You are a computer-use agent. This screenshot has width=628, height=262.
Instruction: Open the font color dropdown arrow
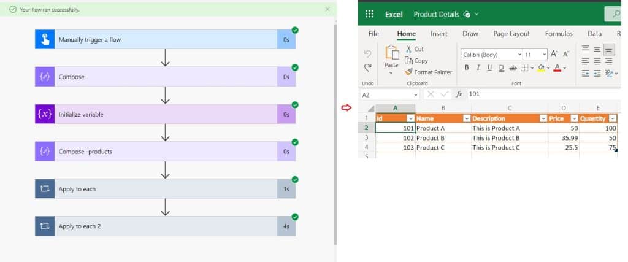pos(564,68)
